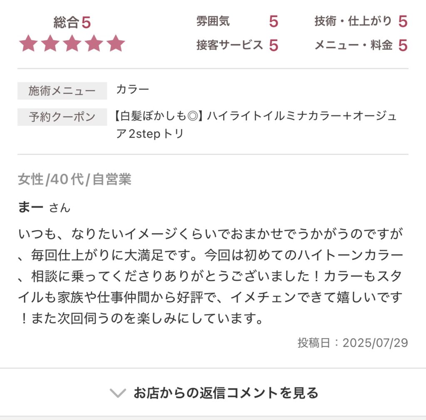Click the first star in the rating
Viewport: 426px width, 420px height.
pos(28,44)
